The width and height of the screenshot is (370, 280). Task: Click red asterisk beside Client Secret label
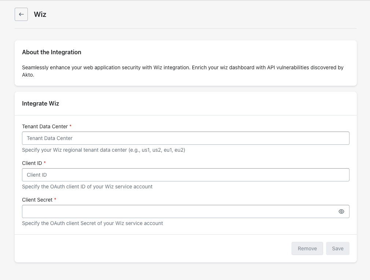(x=55, y=199)
